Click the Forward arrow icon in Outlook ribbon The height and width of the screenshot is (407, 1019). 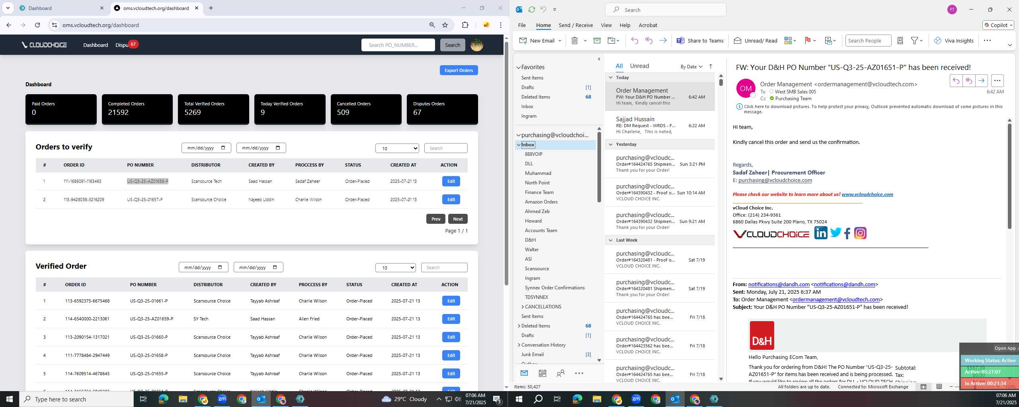[663, 41]
